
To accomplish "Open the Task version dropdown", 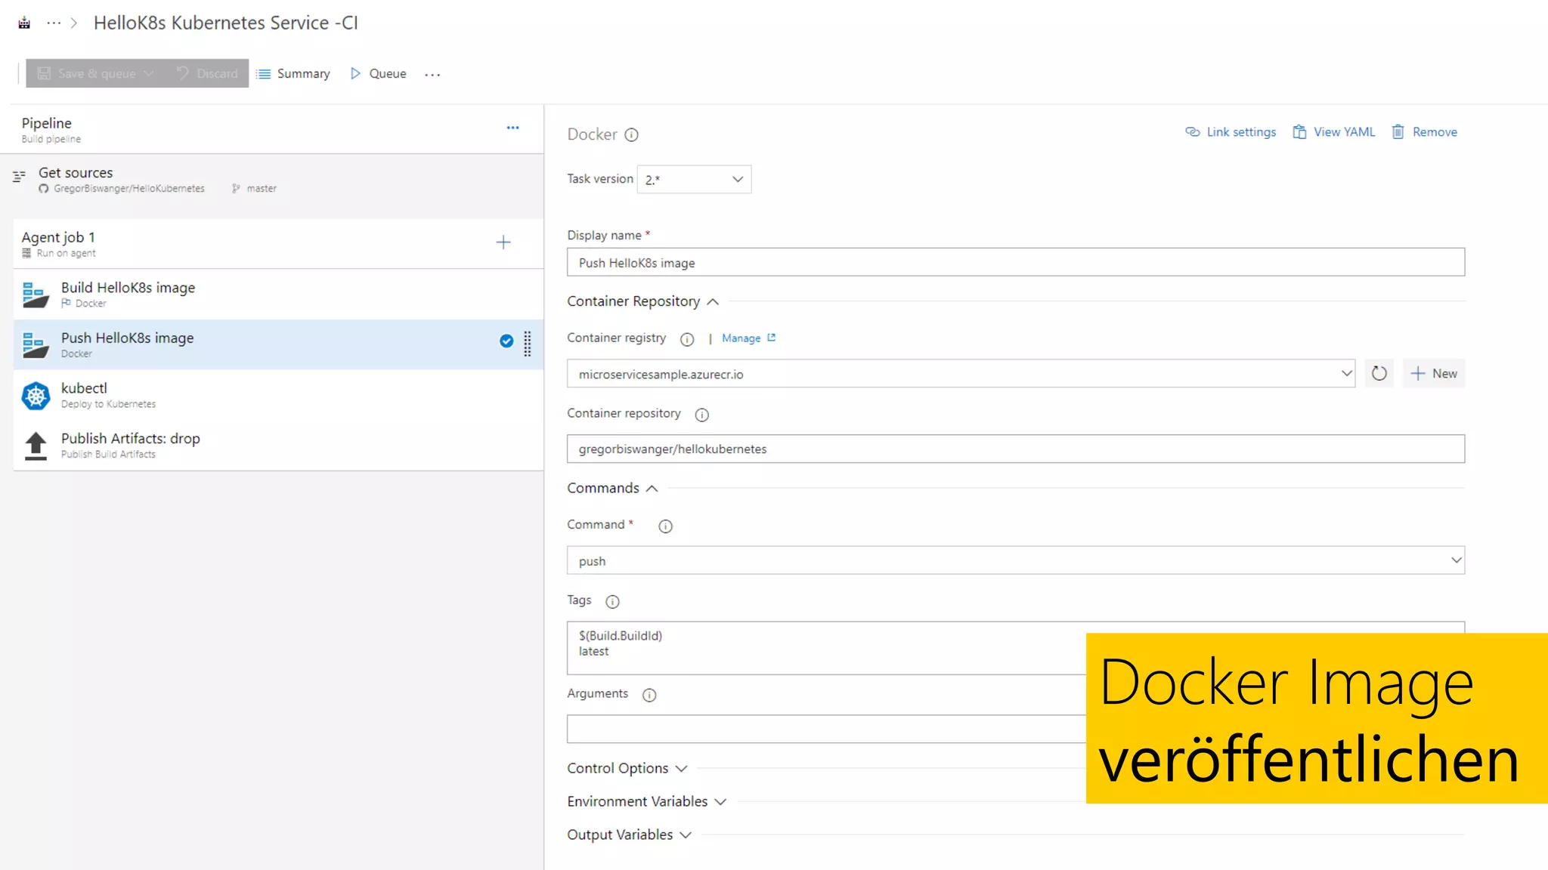I will pyautogui.click(x=694, y=179).
